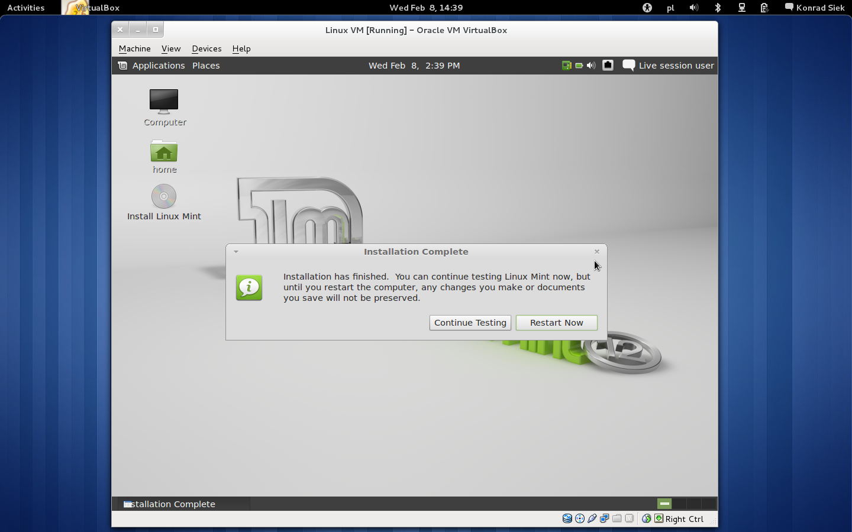Switch to second workspace in guest pager

pos(679,504)
